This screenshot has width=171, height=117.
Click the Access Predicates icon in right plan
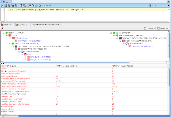tap(127, 43)
